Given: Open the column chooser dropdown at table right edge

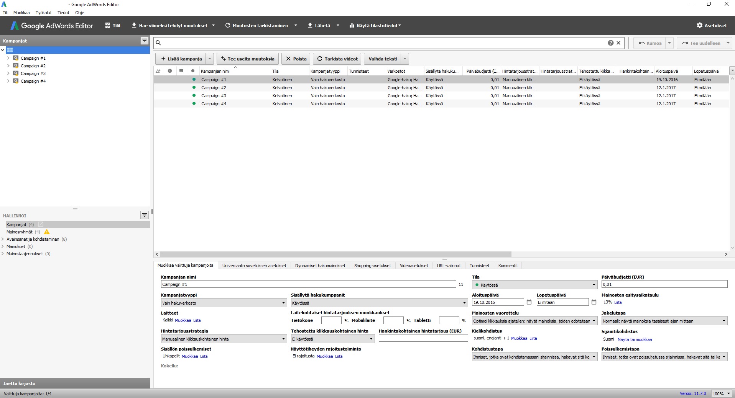Looking at the screenshot, I should point(732,71).
